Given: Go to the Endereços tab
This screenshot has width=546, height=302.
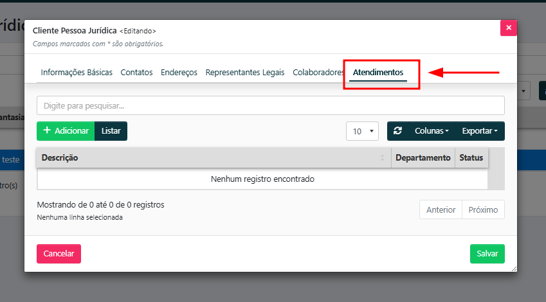Looking at the screenshot, I should [179, 73].
